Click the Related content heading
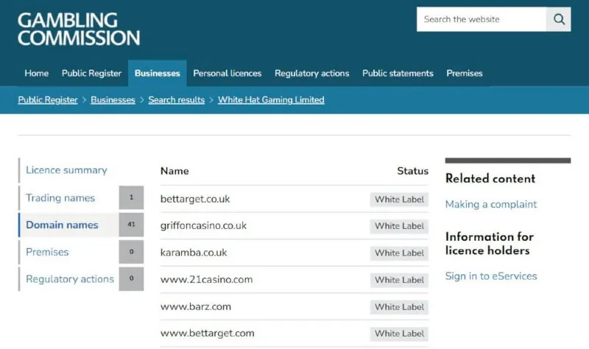Image resolution: width=589 pixels, height=349 pixels. [490, 178]
